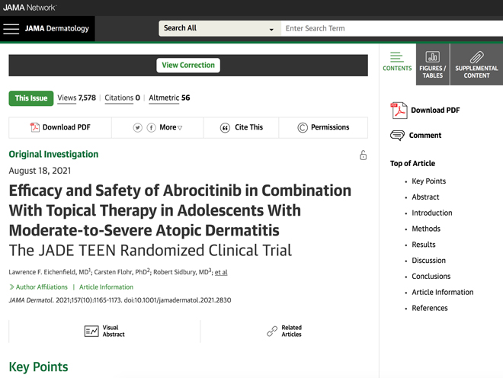Expand the More sharing options

coord(171,127)
